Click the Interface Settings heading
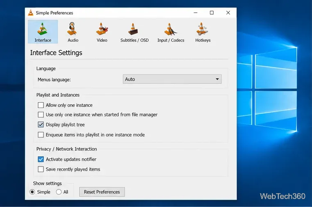 [x=56, y=53]
